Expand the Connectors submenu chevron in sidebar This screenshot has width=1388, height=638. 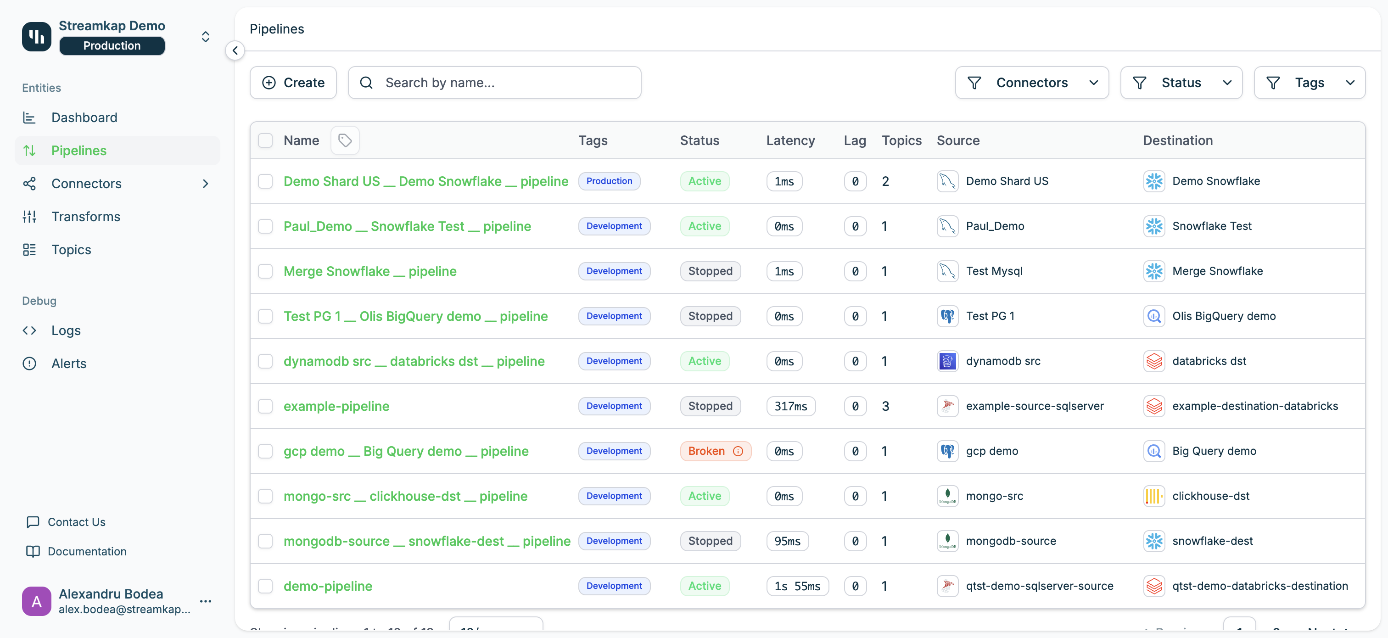[x=205, y=184]
